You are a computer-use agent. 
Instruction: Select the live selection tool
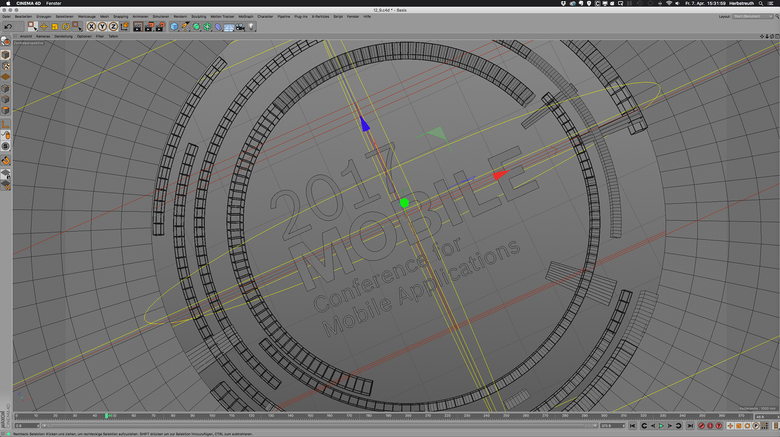point(32,27)
